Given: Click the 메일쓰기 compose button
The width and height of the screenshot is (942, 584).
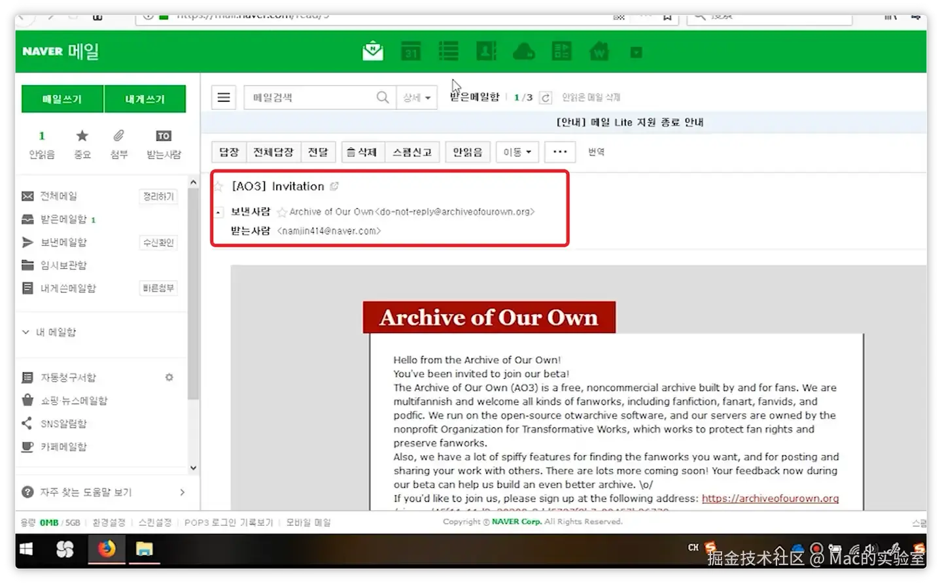Looking at the screenshot, I should pos(62,99).
